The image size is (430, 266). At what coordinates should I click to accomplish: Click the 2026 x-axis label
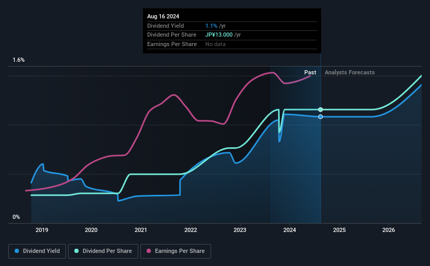389,230
